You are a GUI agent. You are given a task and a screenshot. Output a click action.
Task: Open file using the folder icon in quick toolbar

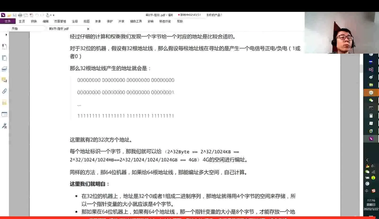point(9,15)
